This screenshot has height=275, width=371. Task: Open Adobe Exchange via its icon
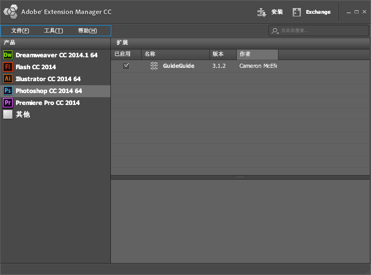tap(296, 12)
